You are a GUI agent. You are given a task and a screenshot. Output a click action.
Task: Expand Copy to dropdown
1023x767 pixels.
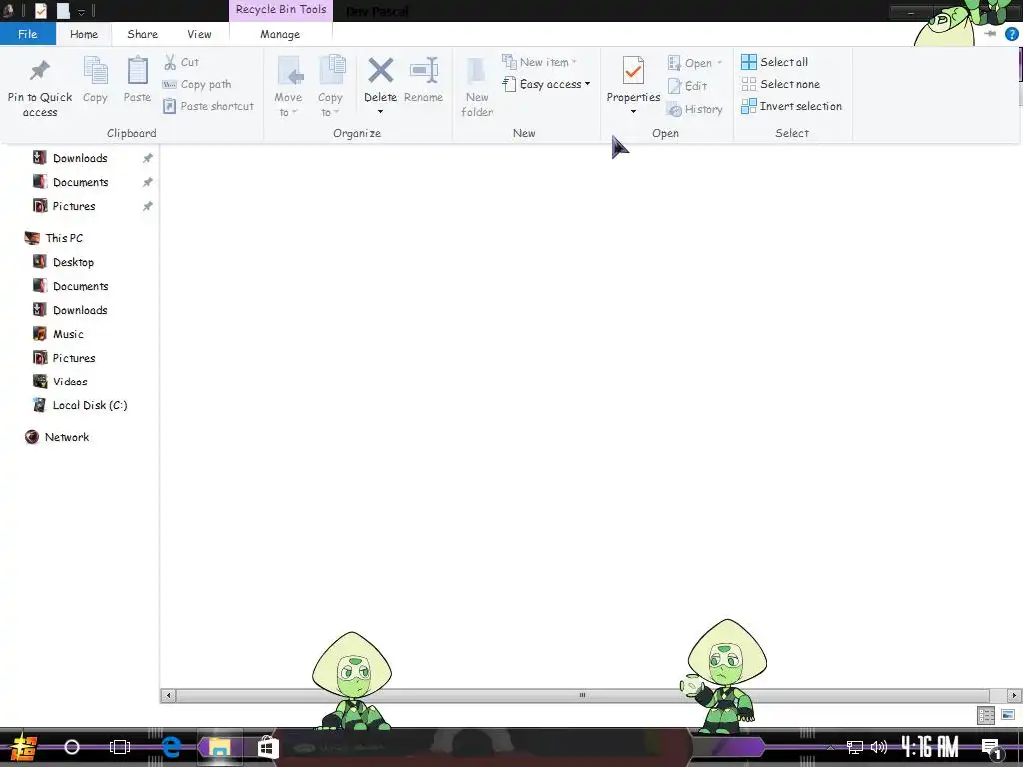pyautogui.click(x=330, y=105)
